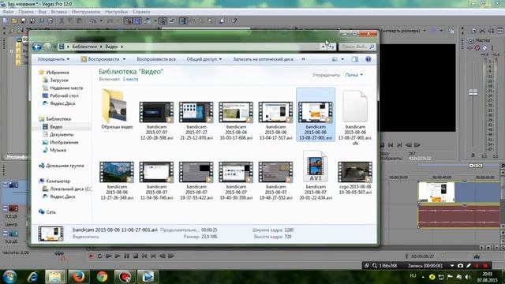Select bandicam 2015-07-07 12-20-28-598.avi
The image size is (505, 284).
pos(156,120)
